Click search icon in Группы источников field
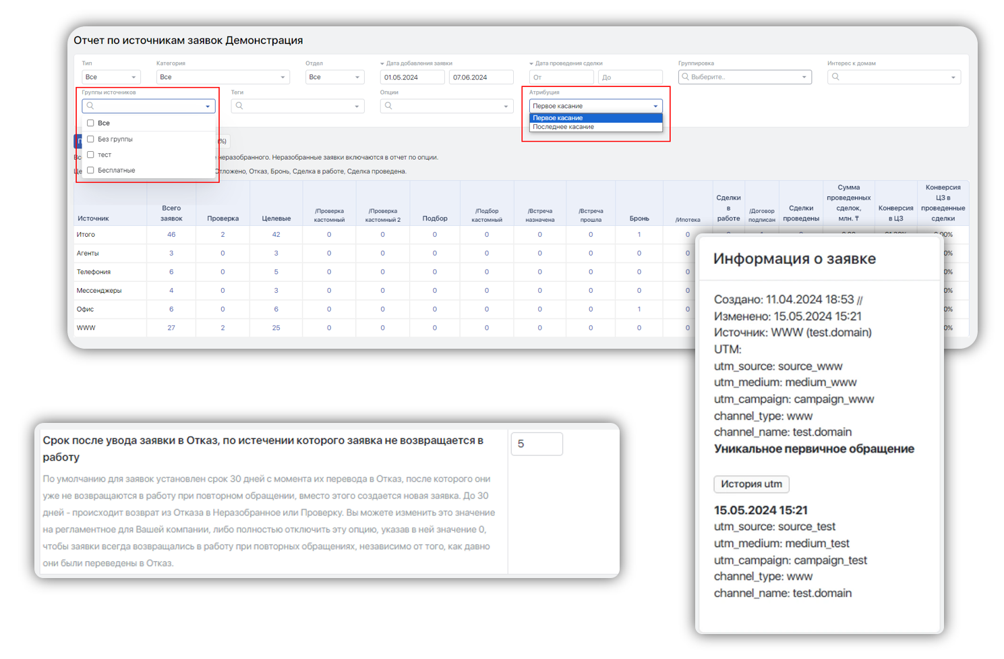The image size is (1004, 659). pyautogui.click(x=90, y=106)
